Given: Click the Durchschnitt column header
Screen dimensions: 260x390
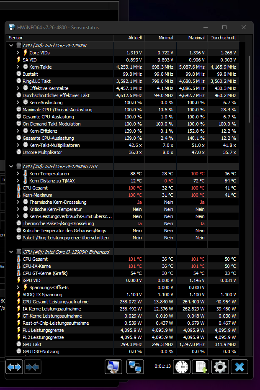Looking at the screenshot, I should coord(223,38).
